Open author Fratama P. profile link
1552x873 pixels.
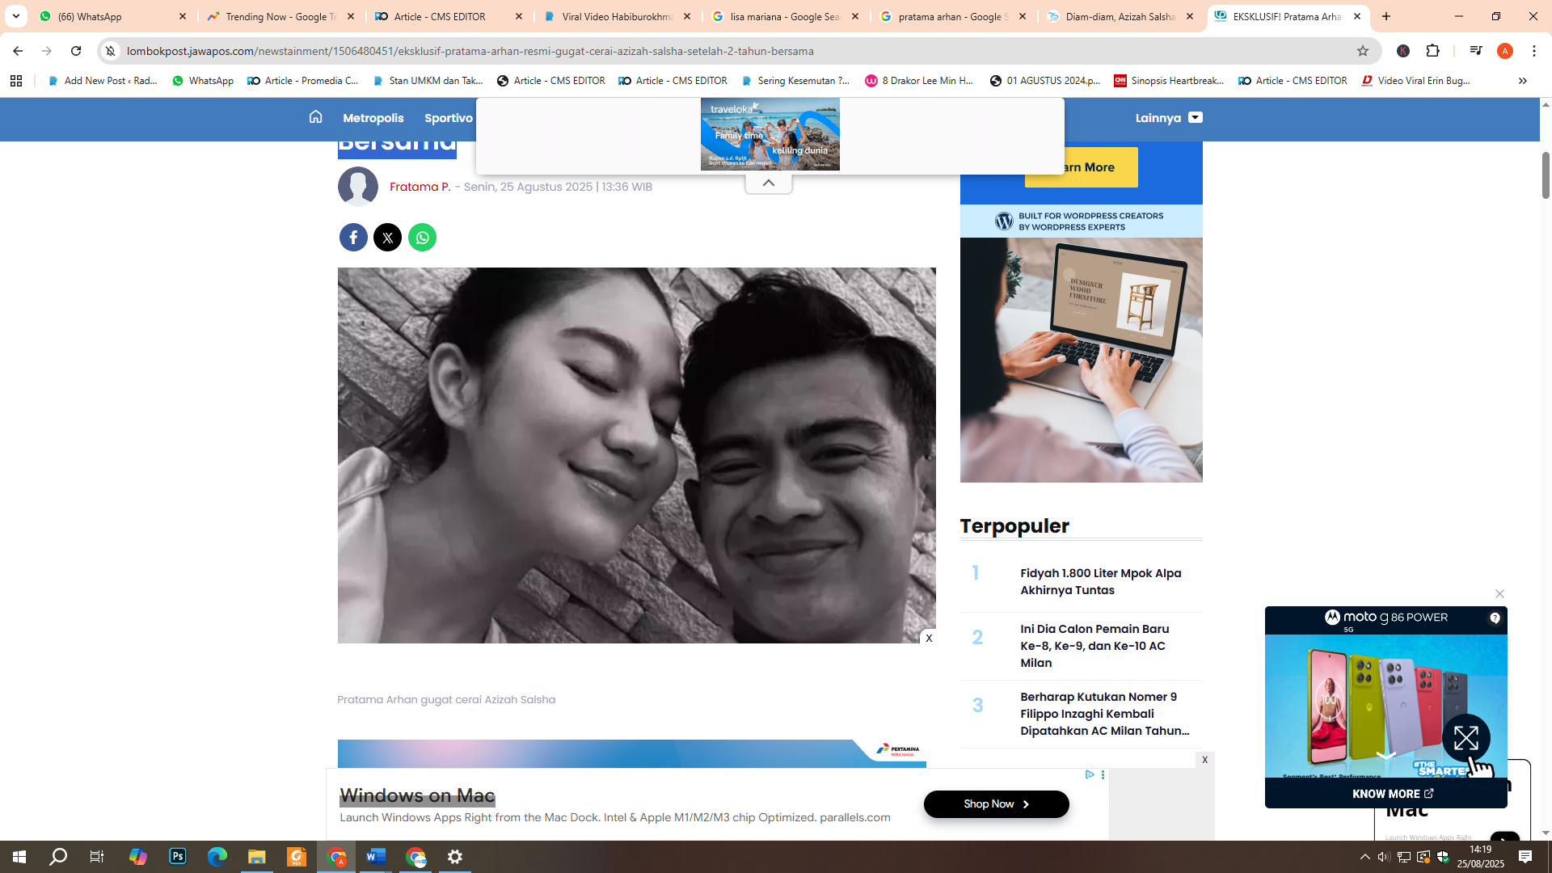[420, 187]
